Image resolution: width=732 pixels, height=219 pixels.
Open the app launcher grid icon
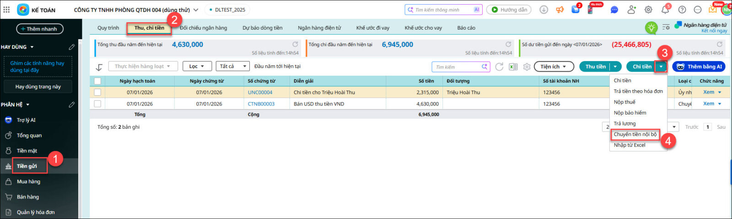(6, 10)
